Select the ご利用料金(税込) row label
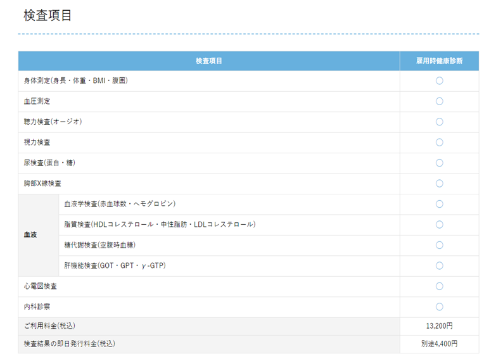The width and height of the screenshot is (503, 361). (x=49, y=326)
